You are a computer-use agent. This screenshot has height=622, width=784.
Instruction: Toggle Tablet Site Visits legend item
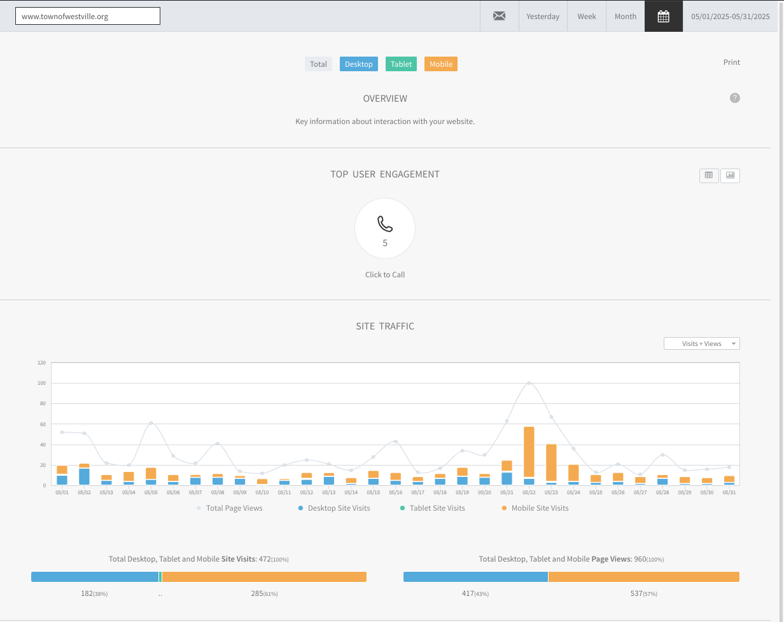click(437, 508)
